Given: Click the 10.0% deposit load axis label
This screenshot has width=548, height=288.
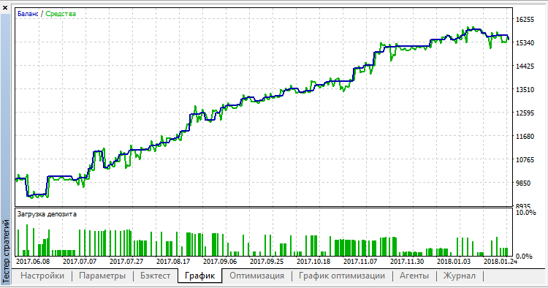Looking at the screenshot, I should (525, 213).
